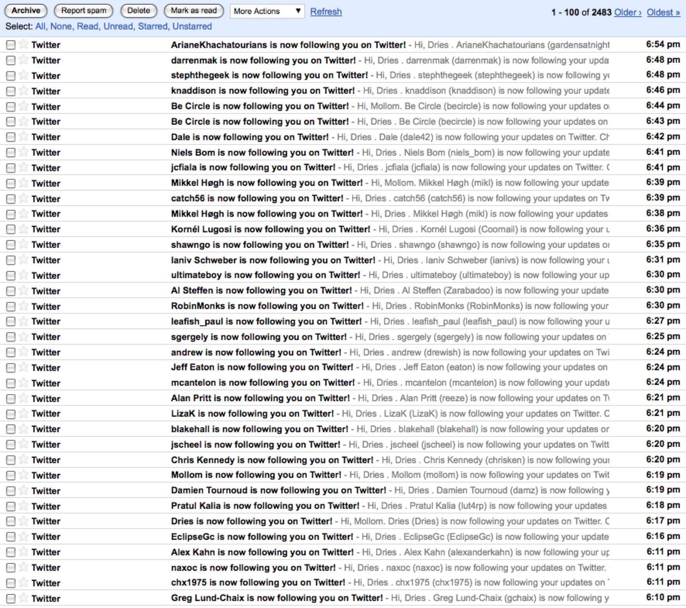The image size is (686, 608).
Task: Select Unread messages
Action: point(118,26)
